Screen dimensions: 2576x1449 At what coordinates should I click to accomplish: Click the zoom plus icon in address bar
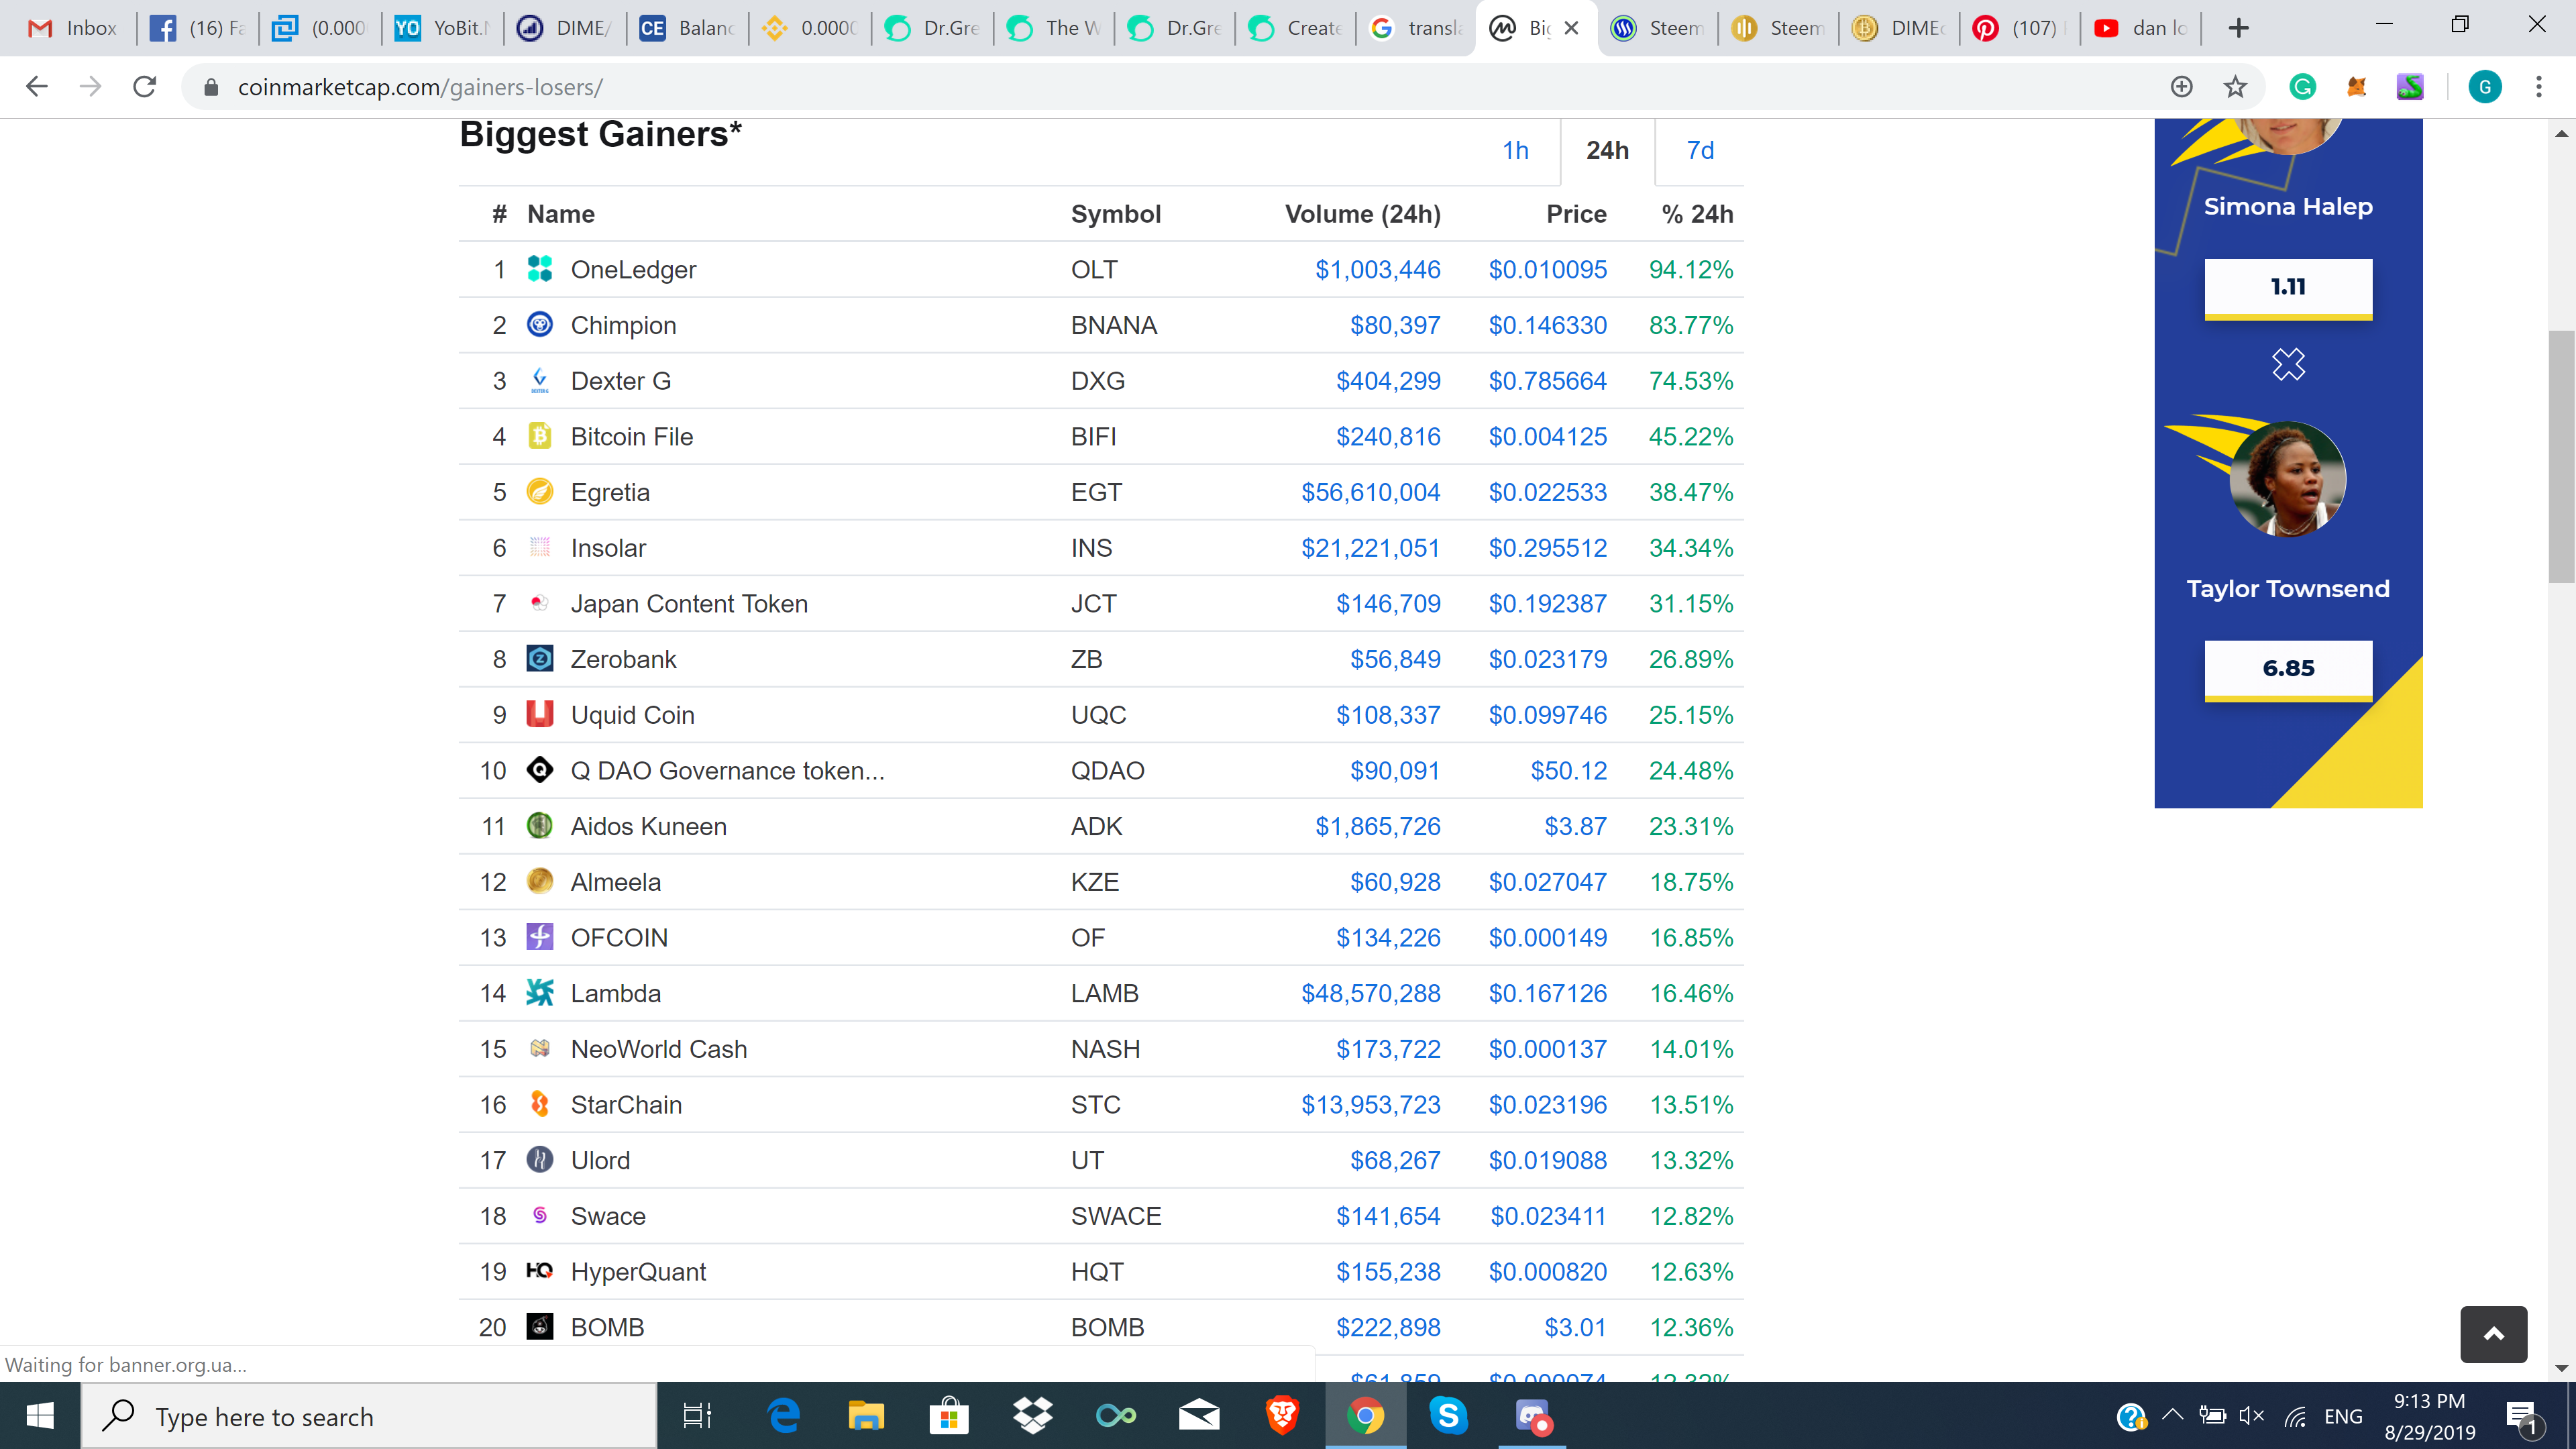(x=2181, y=87)
